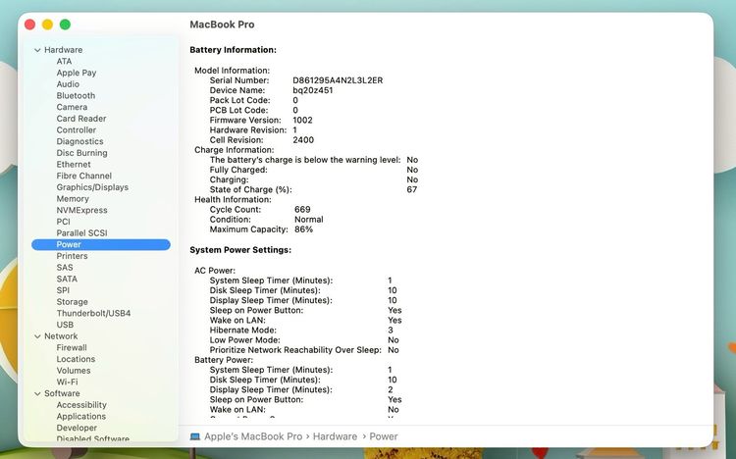Open Volumes under Network
This screenshot has height=459, width=736.
point(74,371)
